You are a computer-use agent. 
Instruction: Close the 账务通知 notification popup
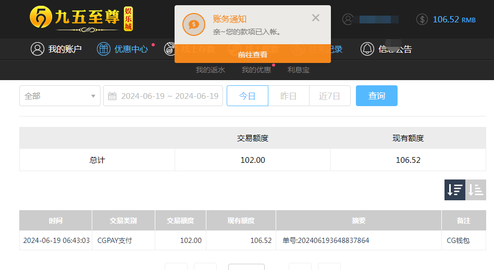click(316, 18)
